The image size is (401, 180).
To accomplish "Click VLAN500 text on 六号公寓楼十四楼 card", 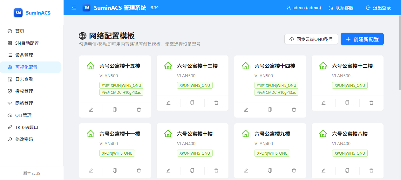I will [x=264, y=76].
